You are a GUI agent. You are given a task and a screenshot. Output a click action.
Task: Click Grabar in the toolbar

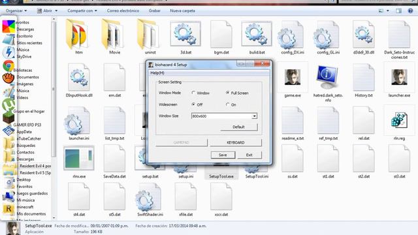155,10
